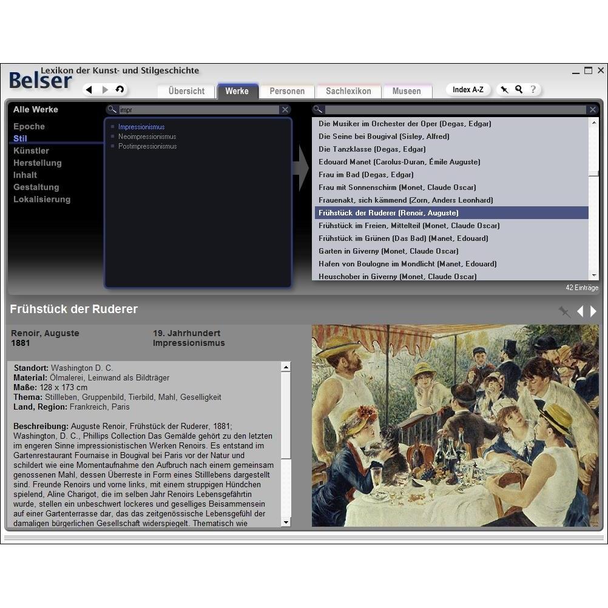The image size is (608, 608).
Task: Switch to the Werke tab
Action: click(237, 91)
